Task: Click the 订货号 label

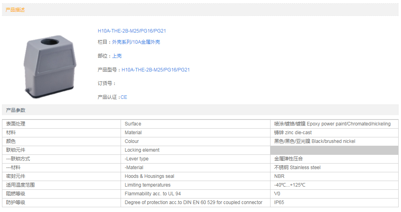Action: (106, 83)
